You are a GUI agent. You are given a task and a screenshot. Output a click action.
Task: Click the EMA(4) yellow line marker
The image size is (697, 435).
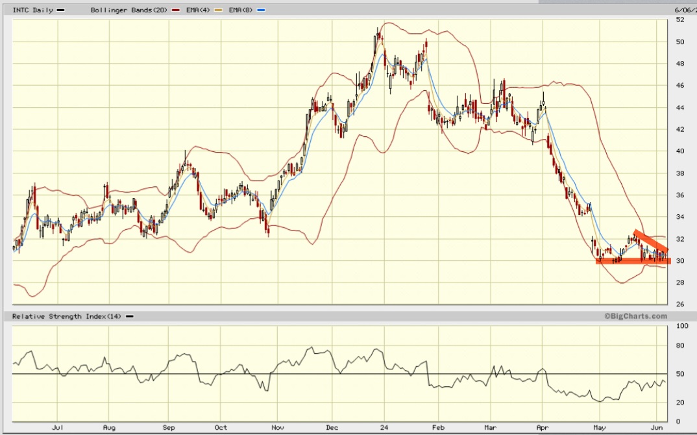[x=219, y=10]
